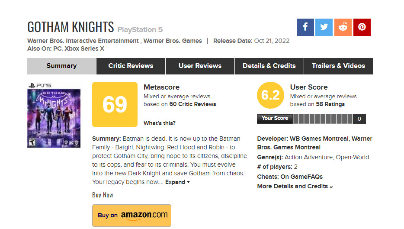Open the 58 Ratings link
The width and height of the screenshot is (404, 229).
click(x=330, y=104)
